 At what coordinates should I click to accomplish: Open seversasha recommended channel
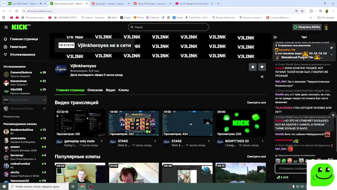click(25, 140)
